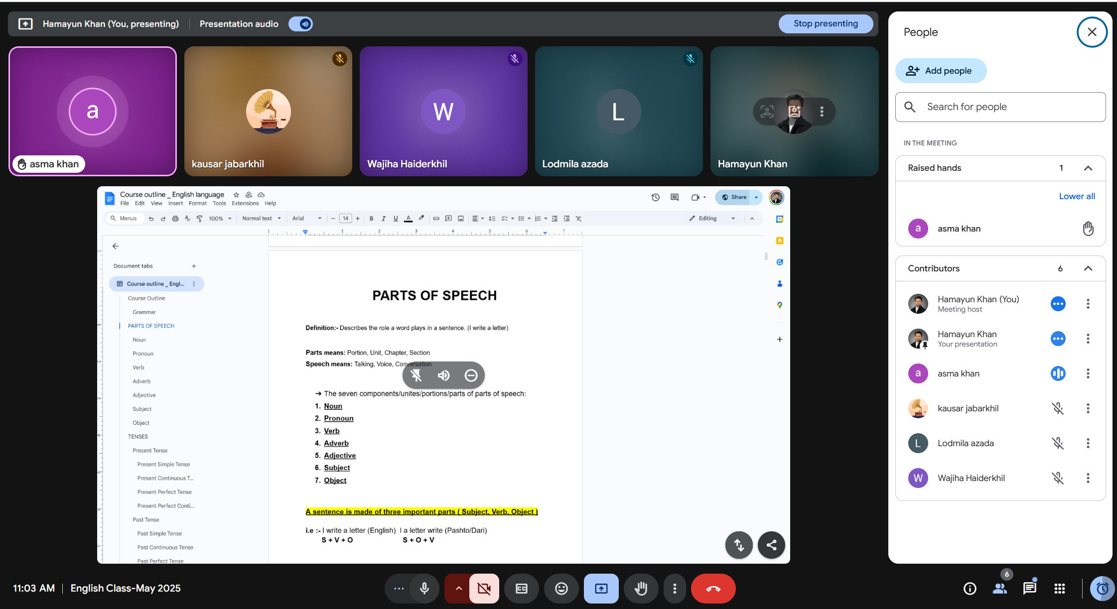Mute your microphone
The image size is (1117, 609).
[x=424, y=589]
